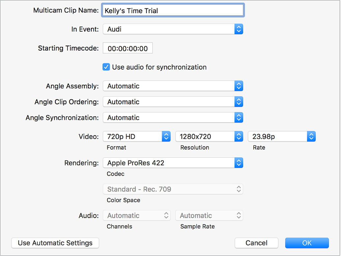Screen dimensions: 341x256
Task: Expand the Angle Clip Ordering dropdown
Action: pyautogui.click(x=173, y=102)
